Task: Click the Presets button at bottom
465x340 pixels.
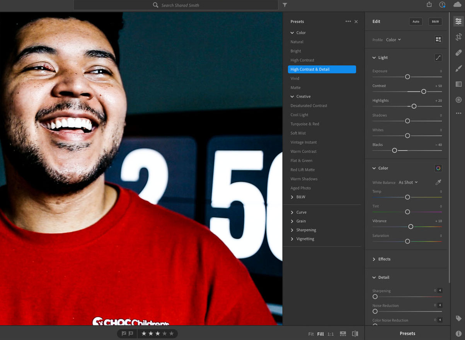Action: [x=407, y=333]
